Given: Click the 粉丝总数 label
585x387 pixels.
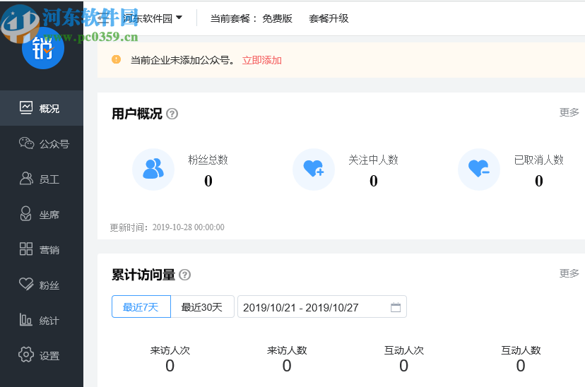Looking at the screenshot, I should pos(208,160).
